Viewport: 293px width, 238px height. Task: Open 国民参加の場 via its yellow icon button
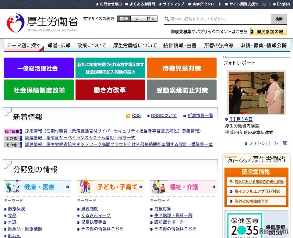[x=252, y=32]
